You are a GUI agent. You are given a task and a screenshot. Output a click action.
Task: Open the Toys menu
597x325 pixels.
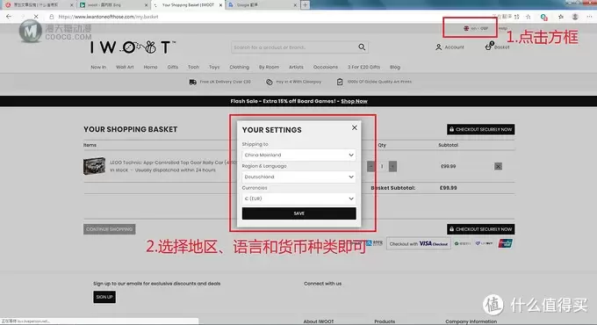click(x=214, y=67)
